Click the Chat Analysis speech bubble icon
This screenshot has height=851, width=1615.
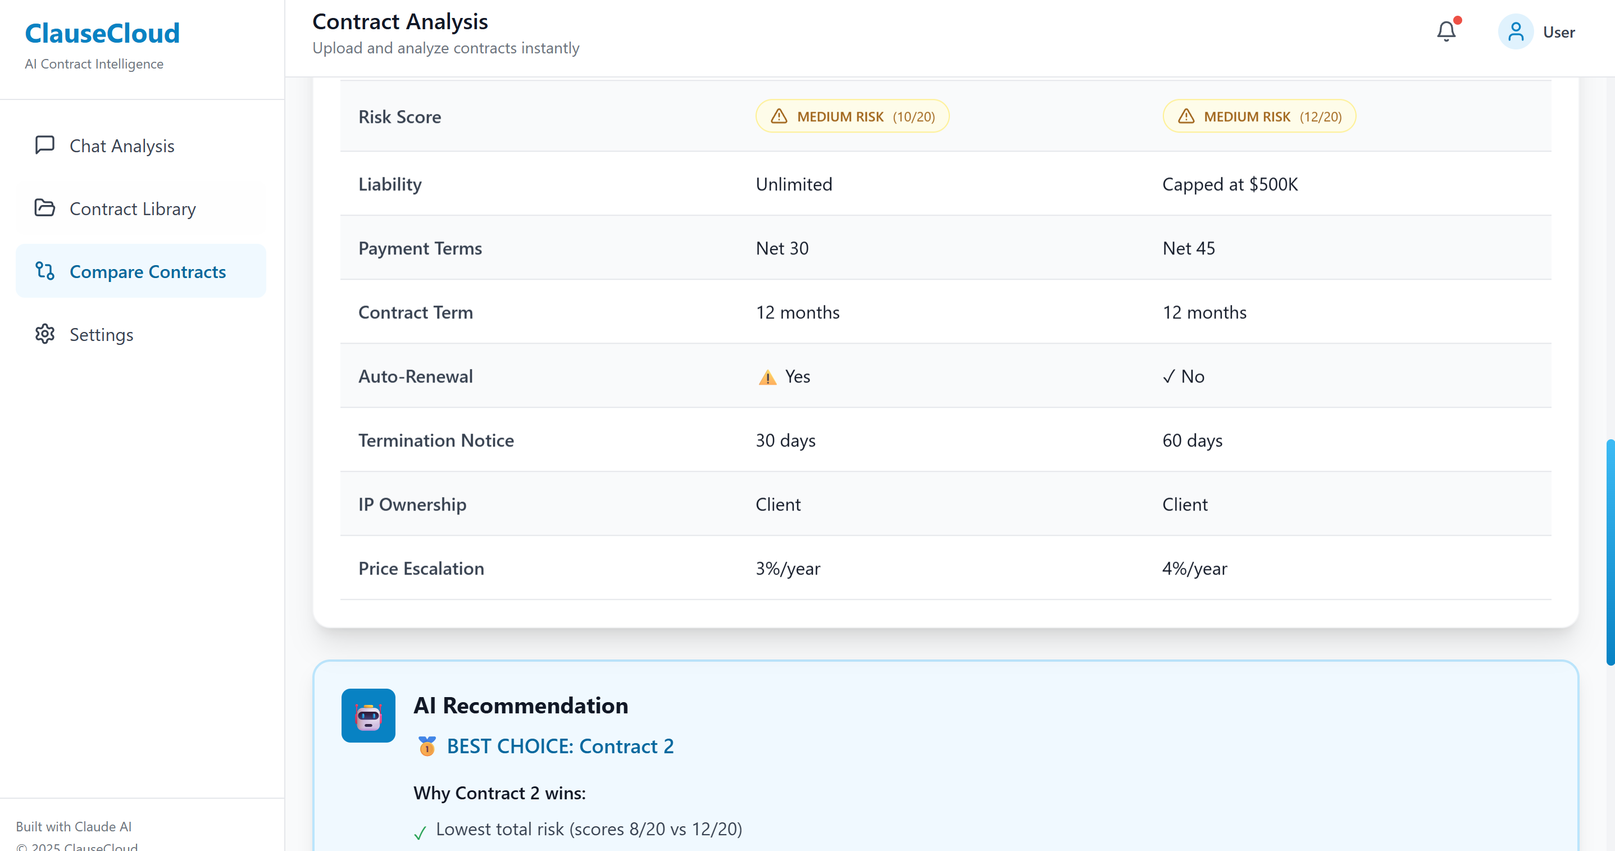pos(44,145)
